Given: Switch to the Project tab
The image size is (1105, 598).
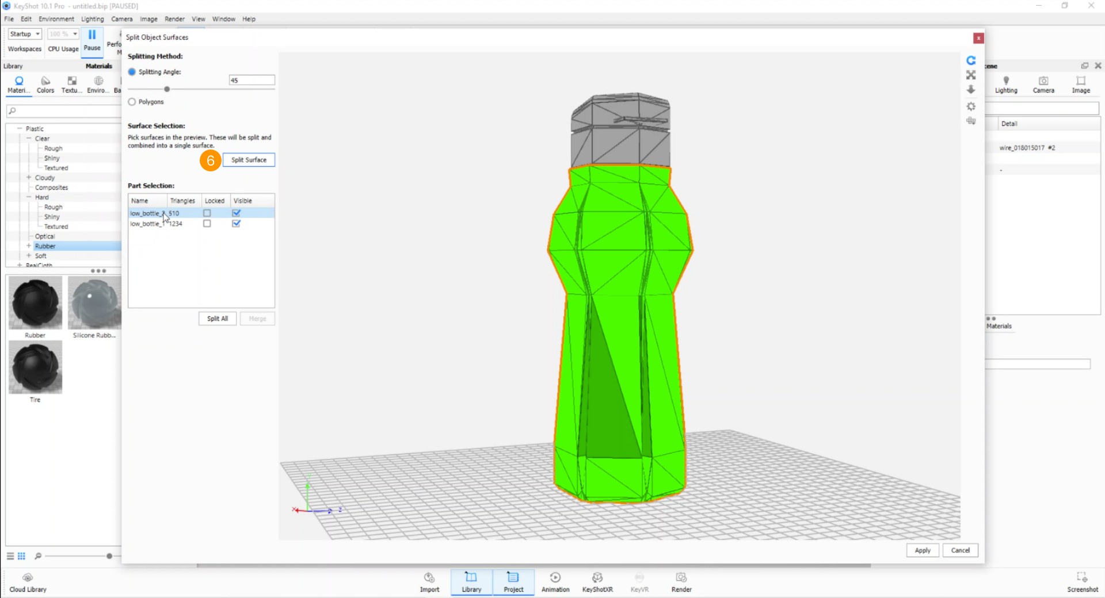Looking at the screenshot, I should [x=513, y=582].
